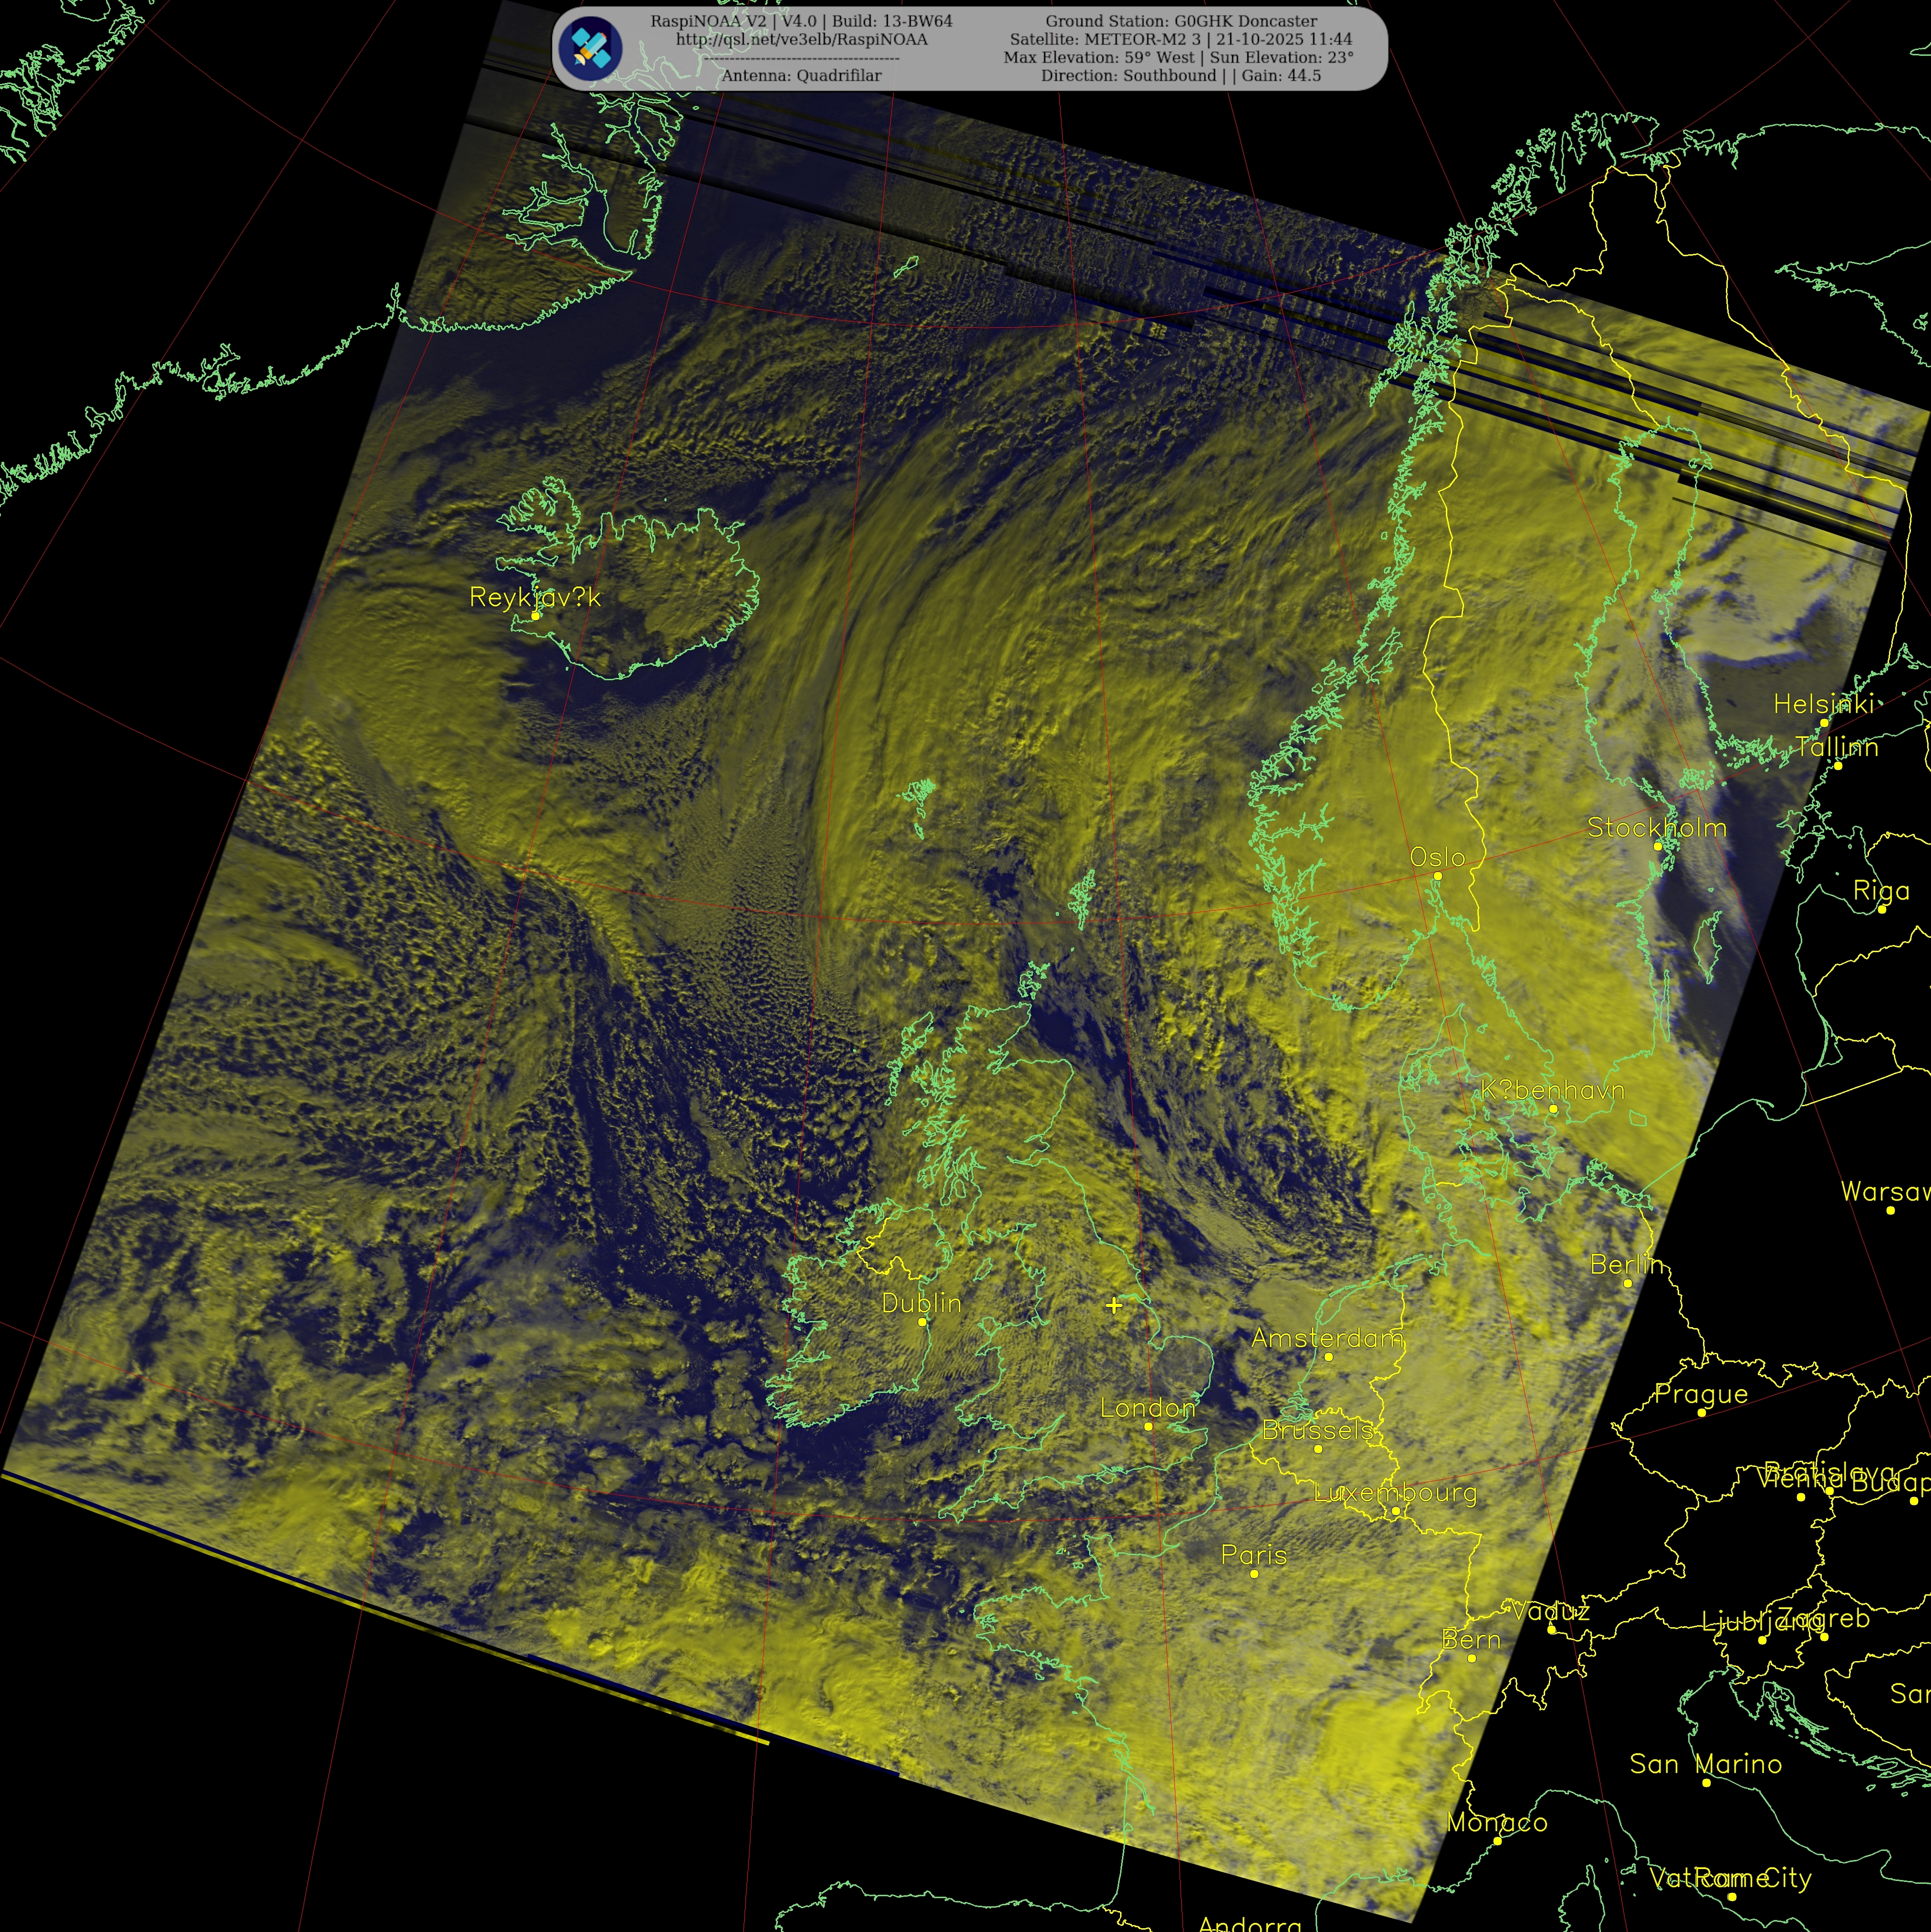Click the RaspiNOAA satellite logo icon

590,48
